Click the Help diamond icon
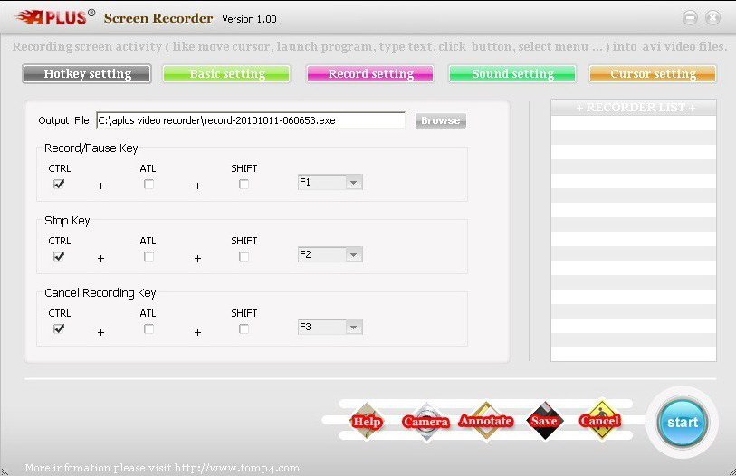 [x=367, y=421]
